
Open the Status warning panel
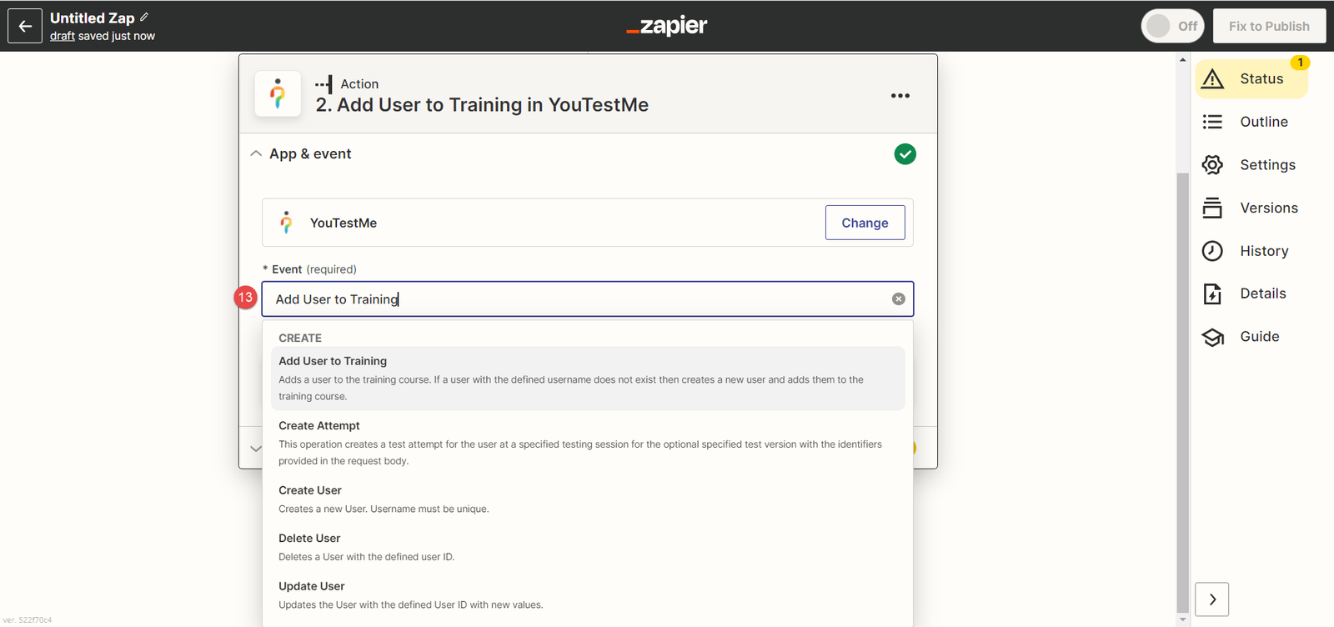1251,79
